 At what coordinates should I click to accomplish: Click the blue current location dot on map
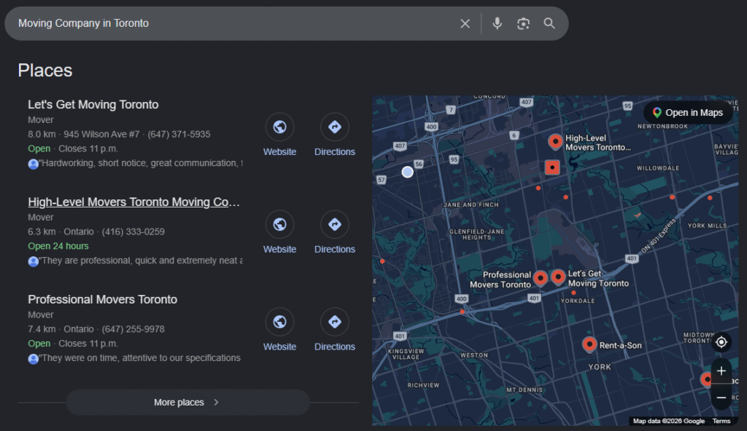407,173
